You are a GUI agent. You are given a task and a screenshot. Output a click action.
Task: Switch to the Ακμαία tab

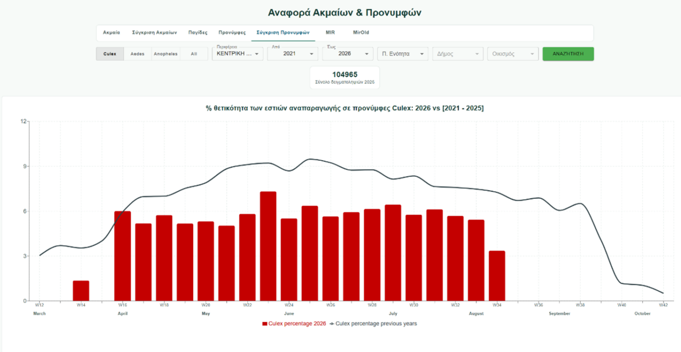pos(111,33)
